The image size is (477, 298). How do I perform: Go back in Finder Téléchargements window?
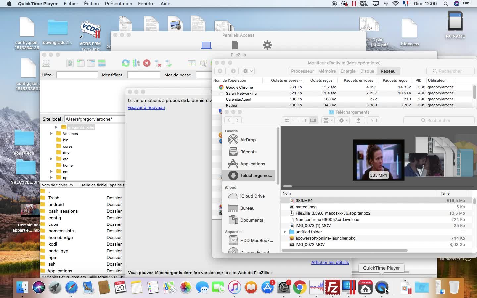229,120
